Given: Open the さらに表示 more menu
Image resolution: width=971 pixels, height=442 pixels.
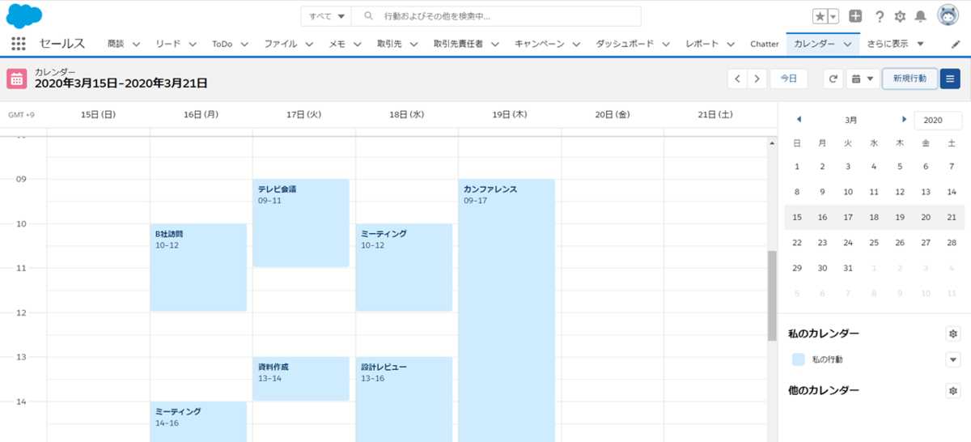Looking at the screenshot, I should (x=895, y=44).
